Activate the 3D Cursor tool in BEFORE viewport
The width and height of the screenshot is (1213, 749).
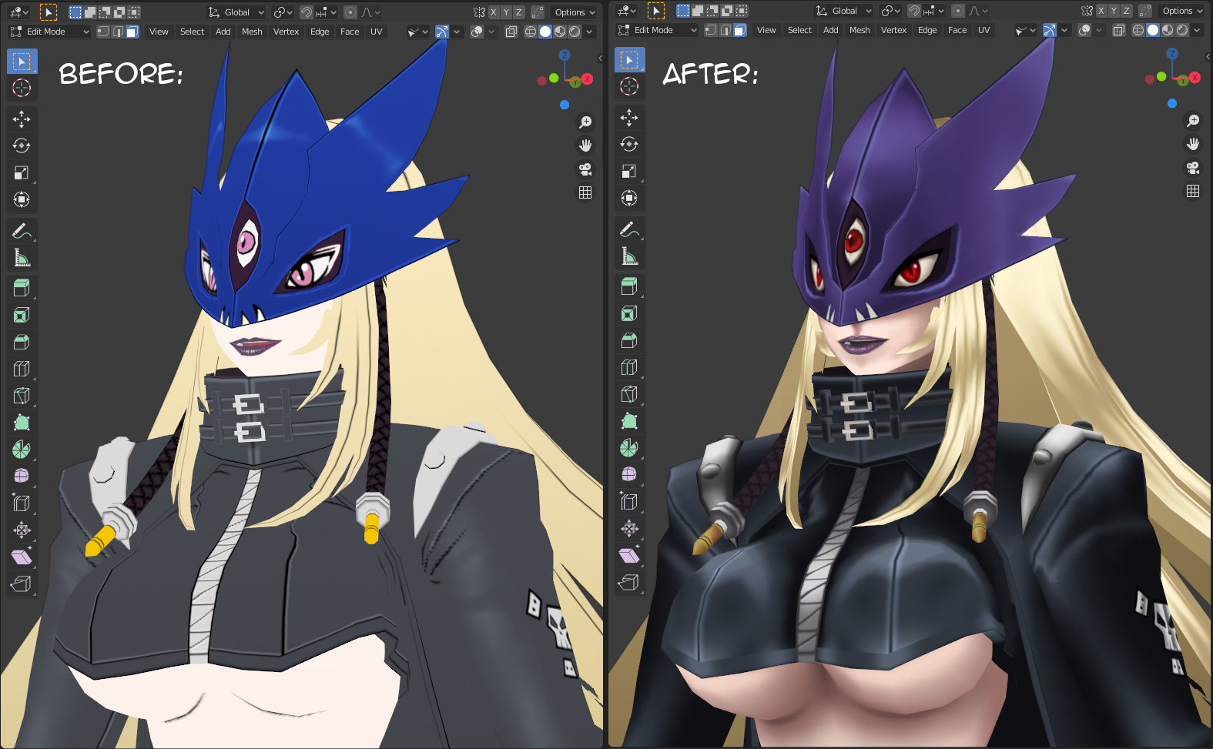[x=22, y=88]
